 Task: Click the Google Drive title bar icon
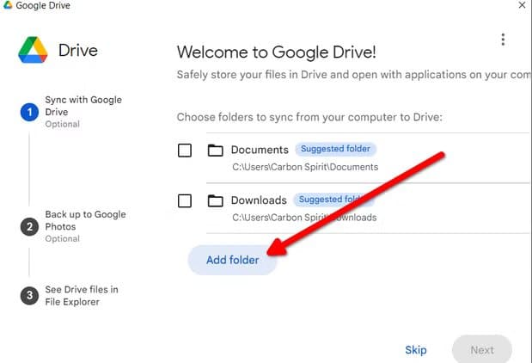8,5
